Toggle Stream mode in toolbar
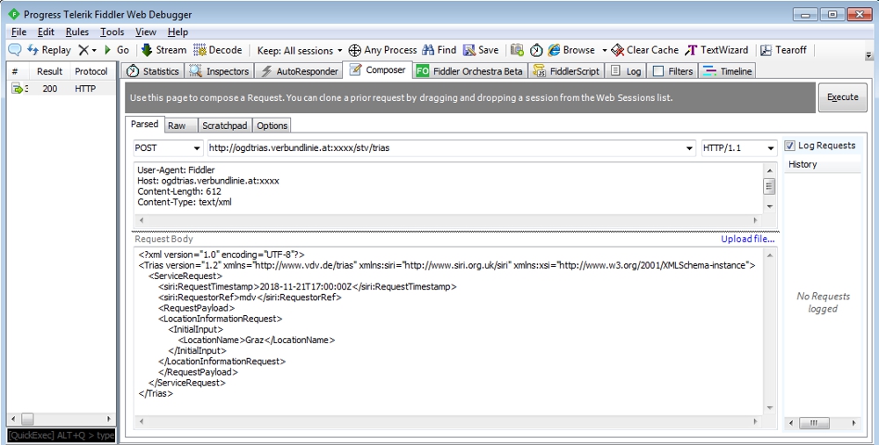The width and height of the screenshot is (879, 445). pos(163,50)
